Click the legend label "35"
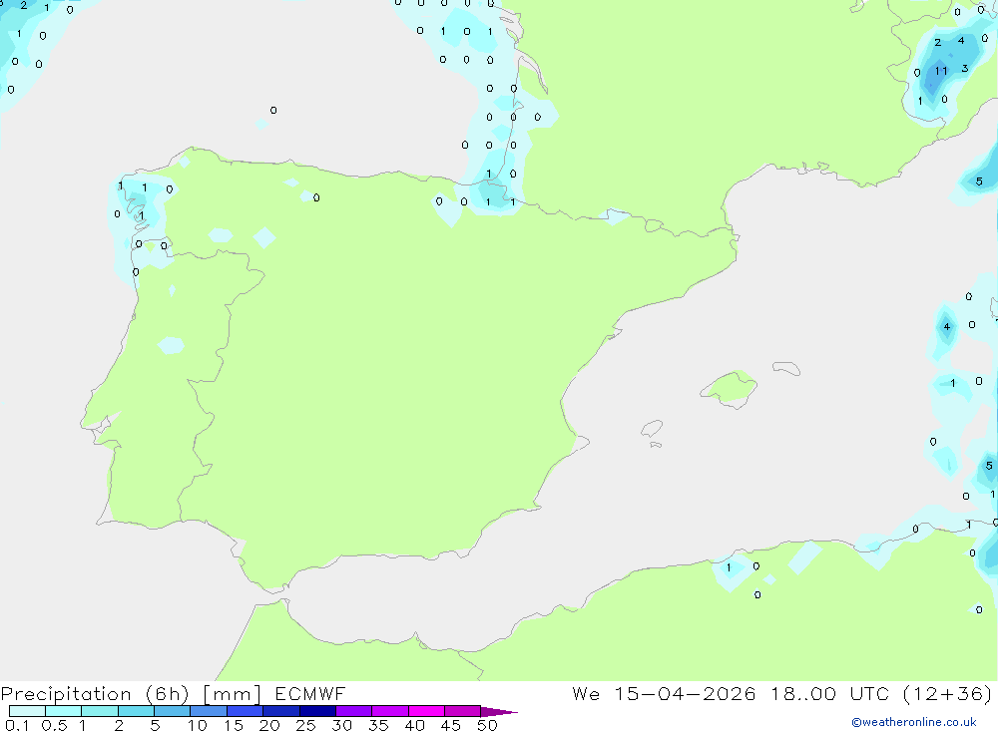 pyautogui.click(x=378, y=725)
